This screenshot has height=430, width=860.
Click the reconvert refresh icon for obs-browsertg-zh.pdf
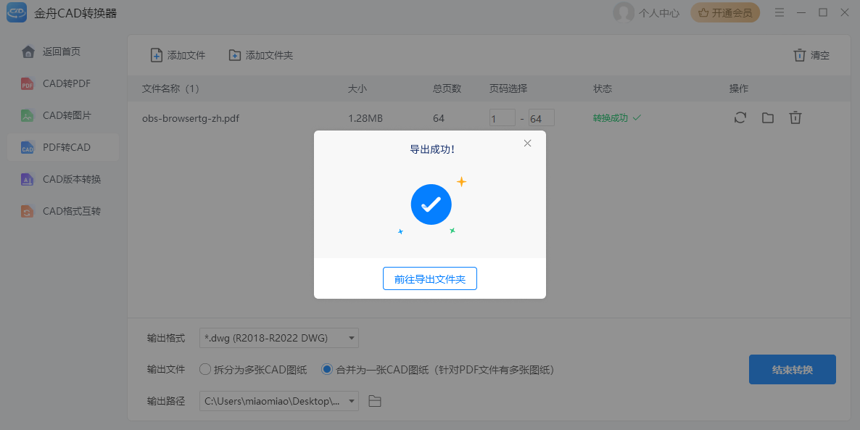[x=740, y=117]
